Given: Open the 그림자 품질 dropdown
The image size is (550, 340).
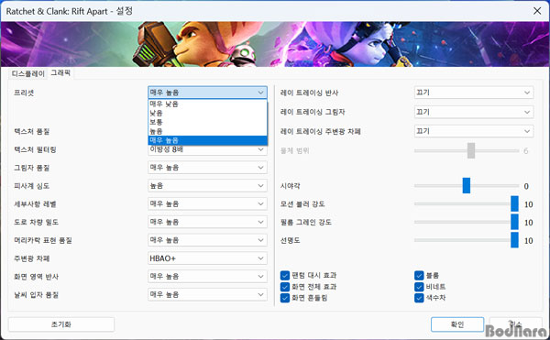Looking at the screenshot, I should click(207, 168).
